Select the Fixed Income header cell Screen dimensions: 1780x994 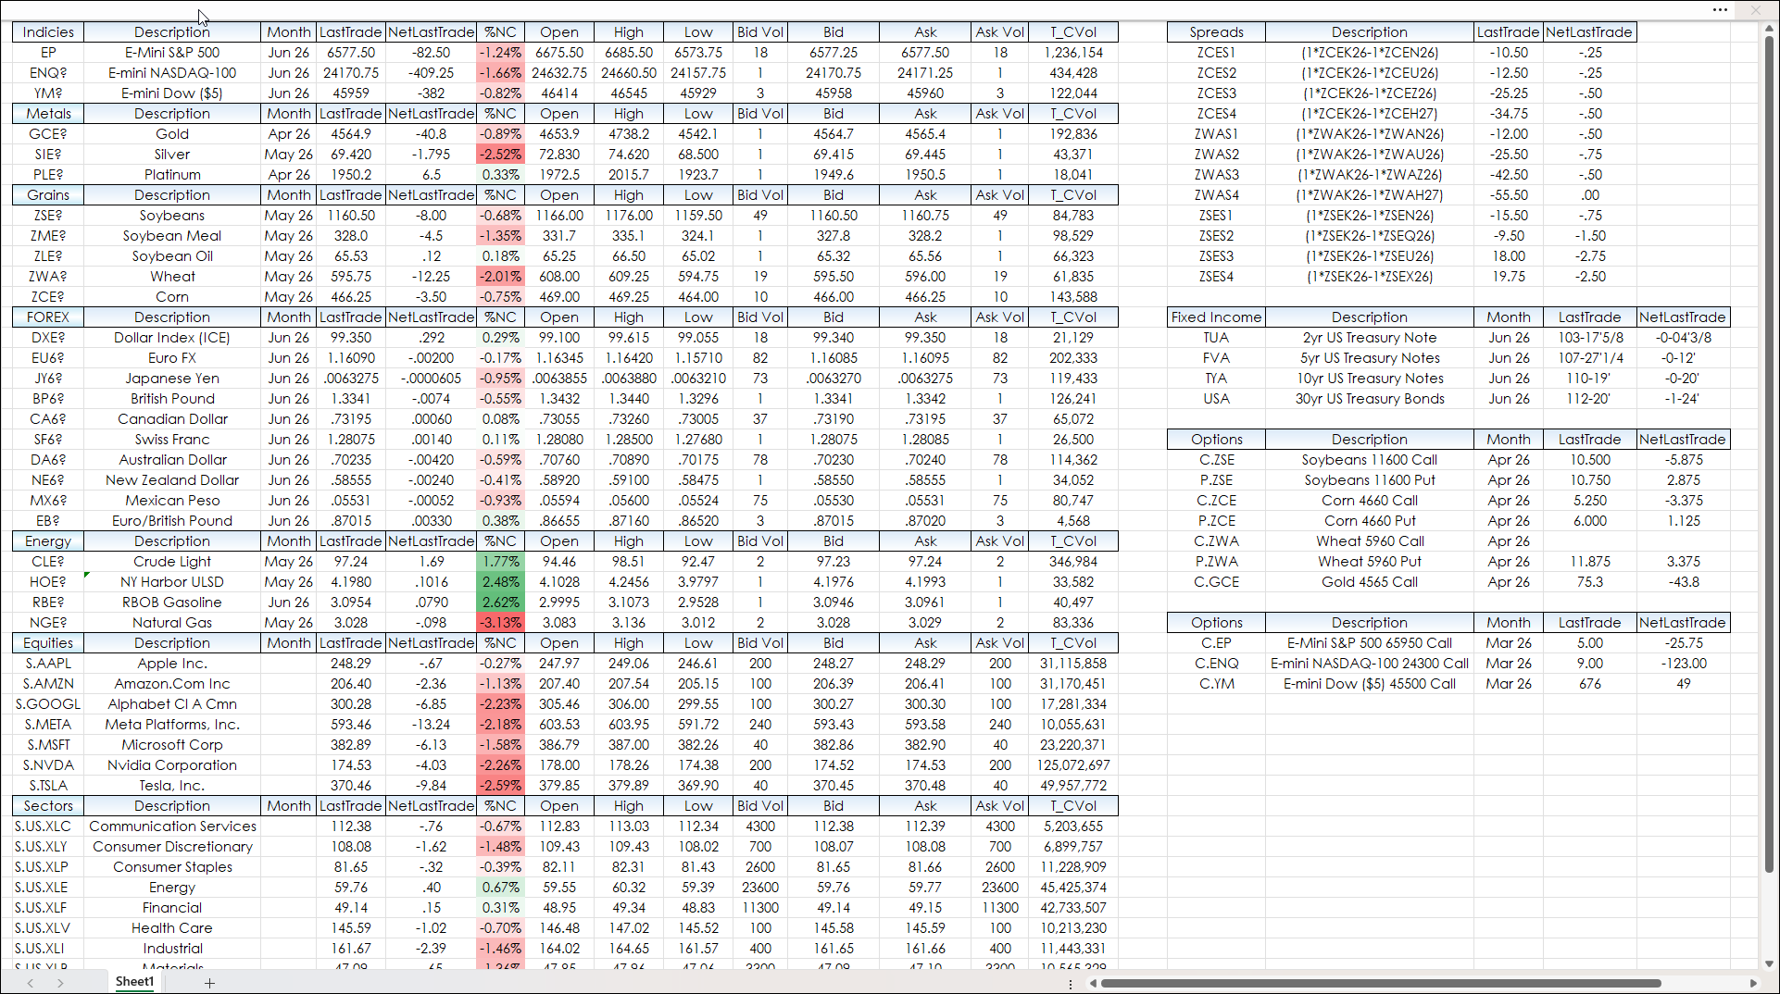[1216, 317]
